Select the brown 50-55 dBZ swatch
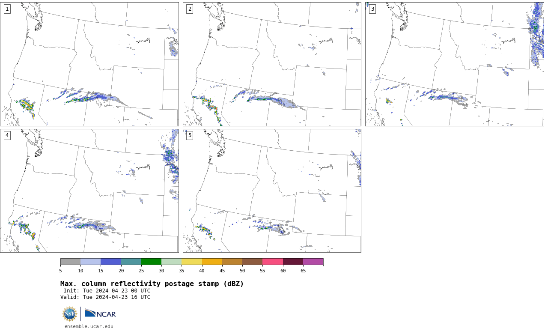Viewport: 548px width, 331px height. 252,262
